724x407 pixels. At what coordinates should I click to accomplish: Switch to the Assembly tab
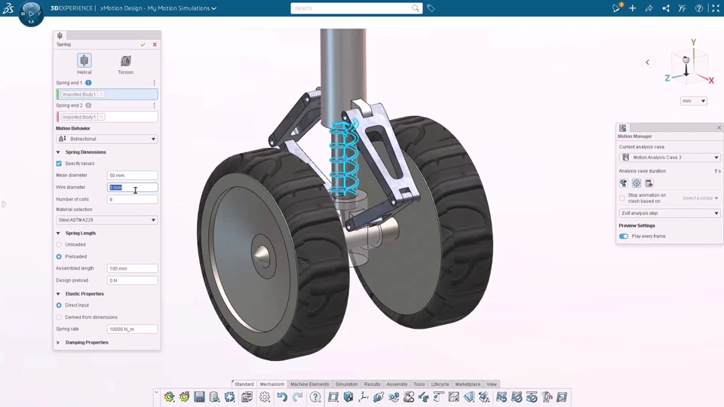point(397,384)
